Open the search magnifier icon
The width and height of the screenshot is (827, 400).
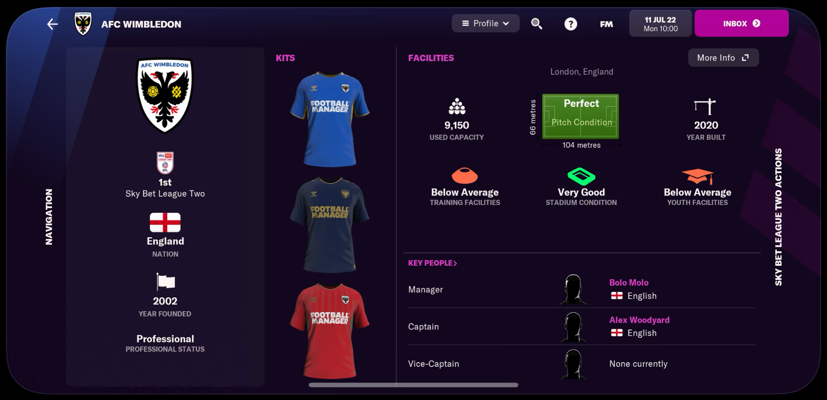click(536, 24)
